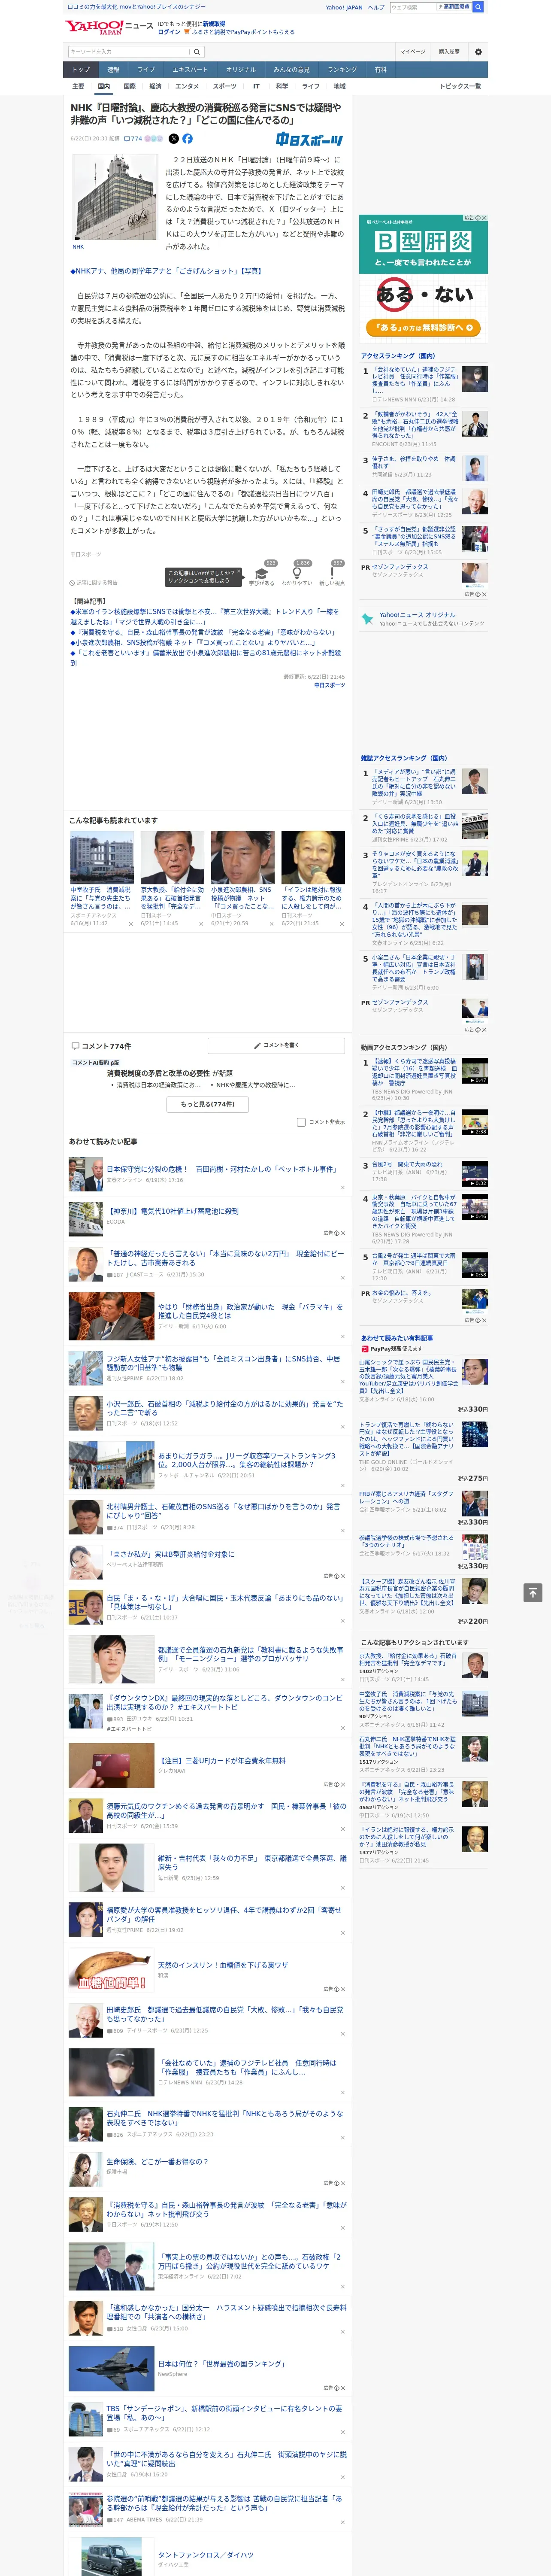The width and height of the screenshot is (551, 2576).
Task: Open the 経済 category
Action: click(155, 86)
